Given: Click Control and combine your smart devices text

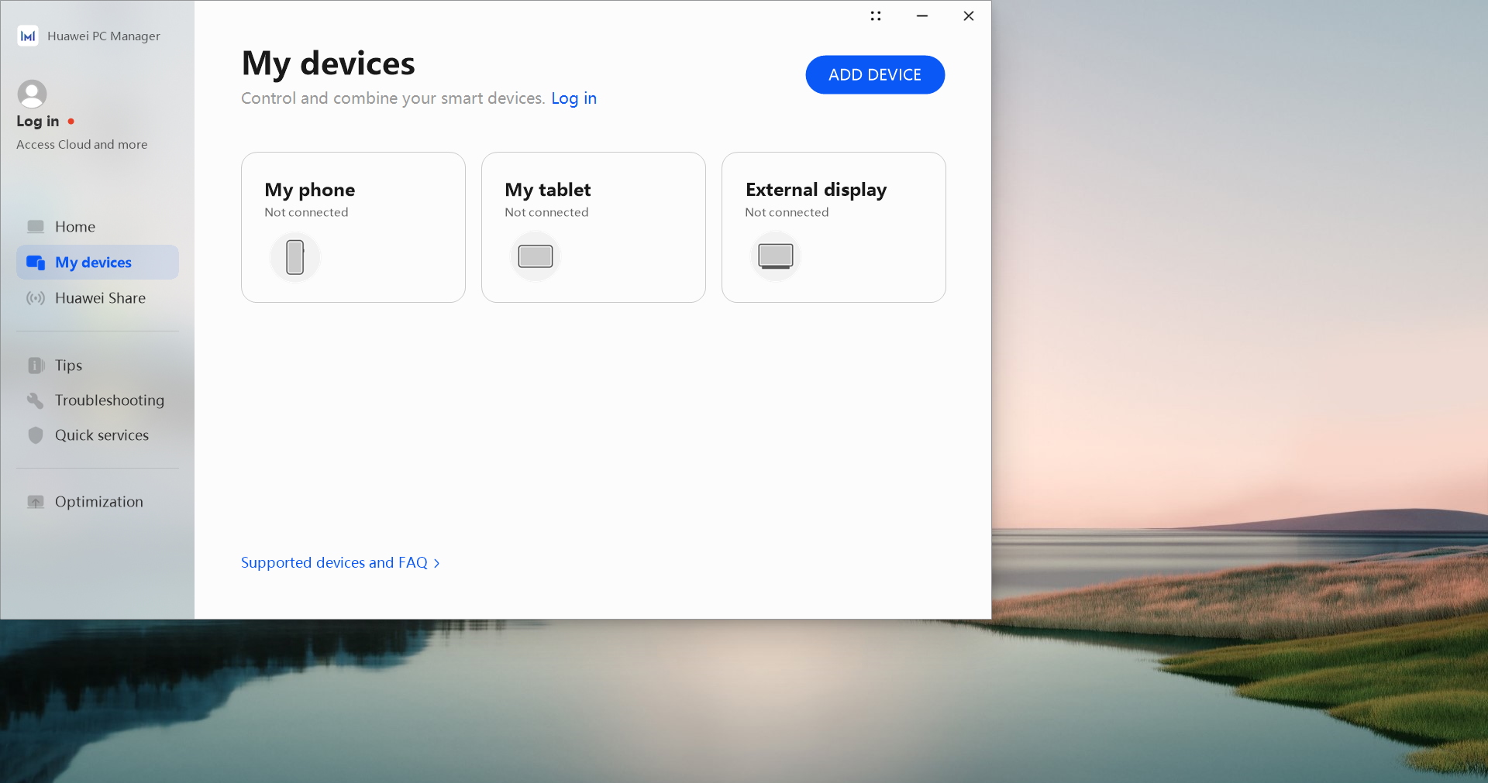Looking at the screenshot, I should [393, 98].
